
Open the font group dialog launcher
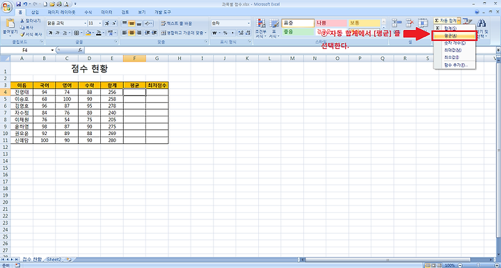(x=116, y=42)
